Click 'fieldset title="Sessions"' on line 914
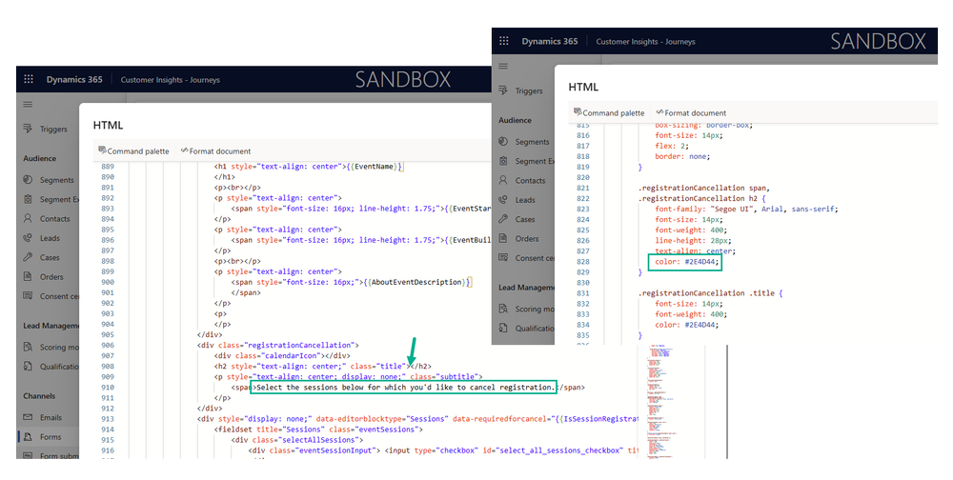Viewport: 953px width, 480px height. [x=272, y=429]
